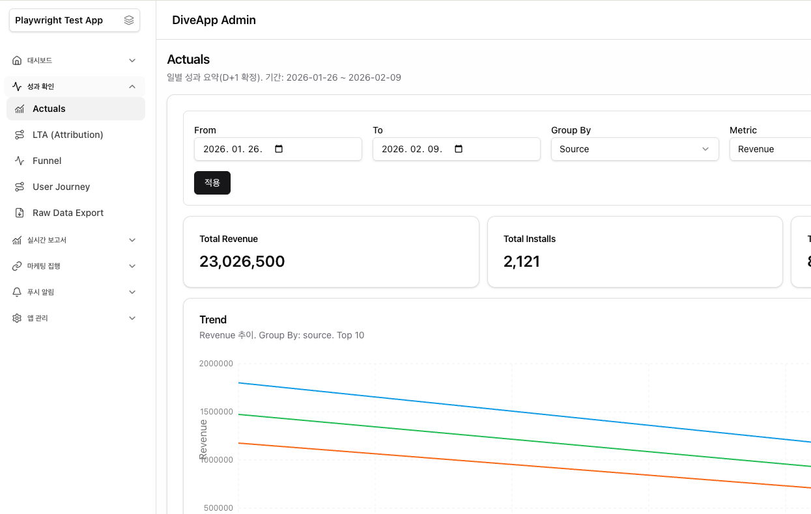
Task: Open LTA (Attribution) page
Action: pos(76,135)
